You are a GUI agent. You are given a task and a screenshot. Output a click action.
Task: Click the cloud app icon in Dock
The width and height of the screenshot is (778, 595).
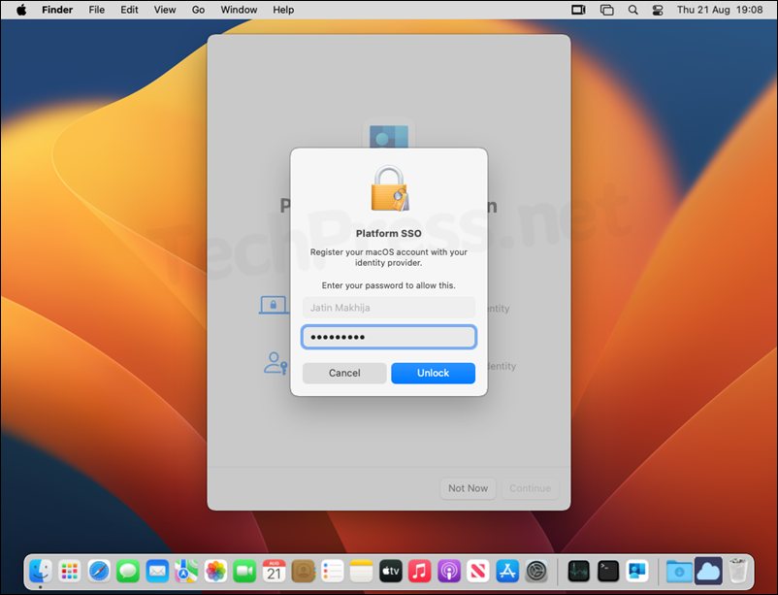tap(708, 571)
